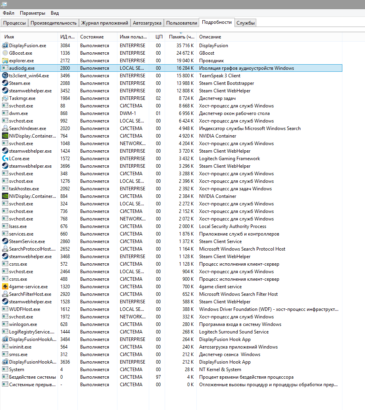The width and height of the screenshot is (365, 410).
Task: Click the 4game-service.exe icon
Action: (x=5, y=287)
